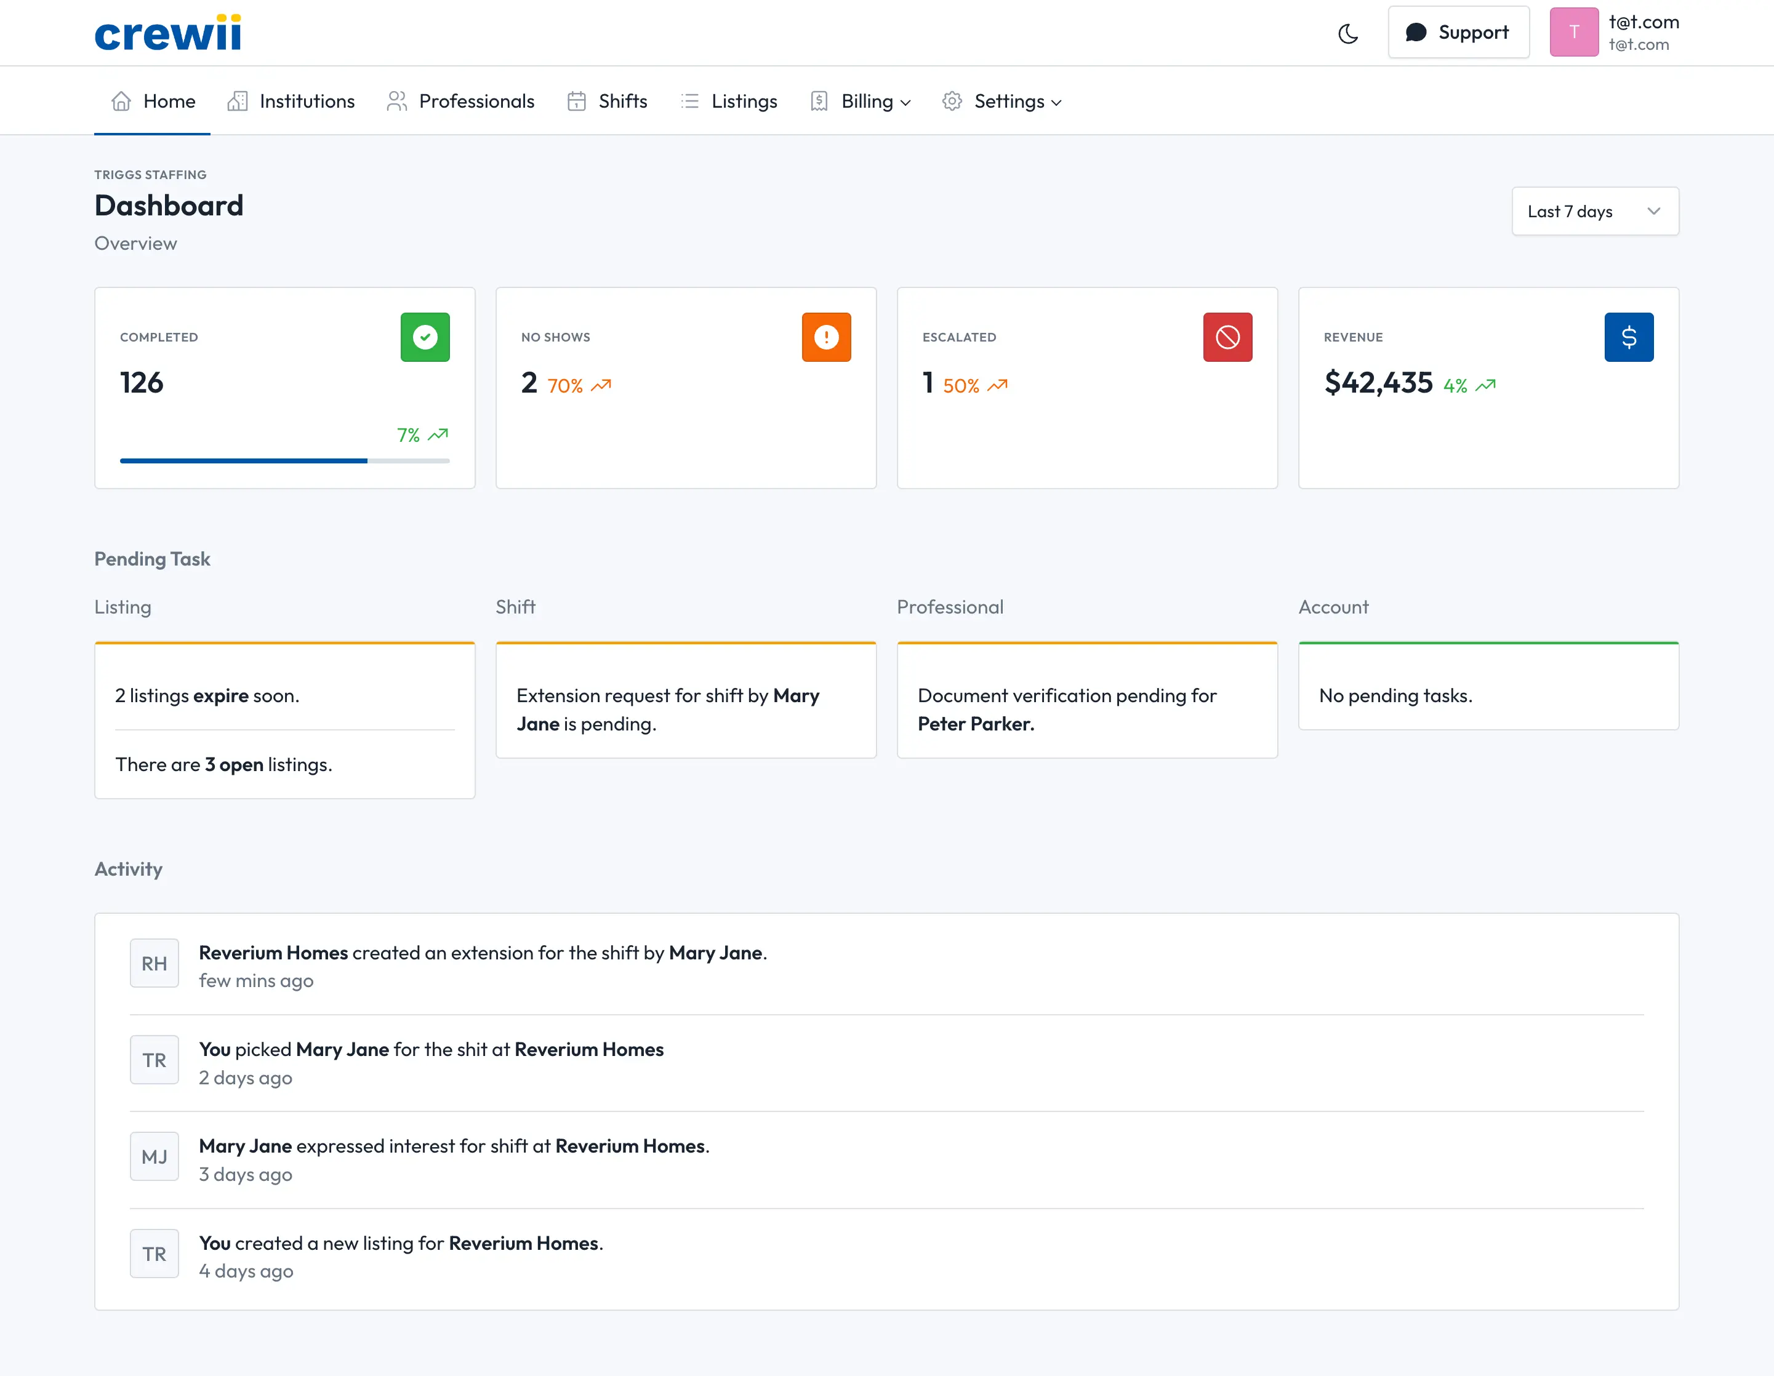Click the TRIGGS STAFFING label
Viewport: 1774px width, 1376px height.
point(150,175)
